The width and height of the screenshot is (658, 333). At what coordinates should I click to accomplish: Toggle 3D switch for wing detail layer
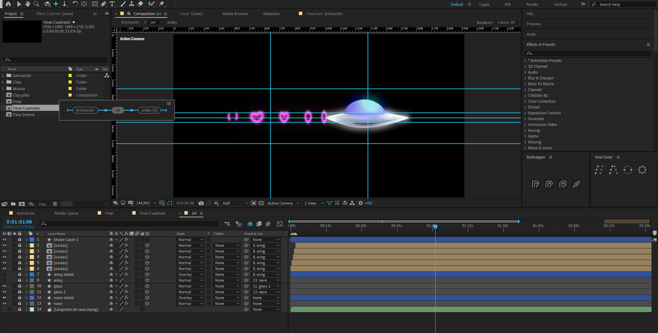pos(147,274)
